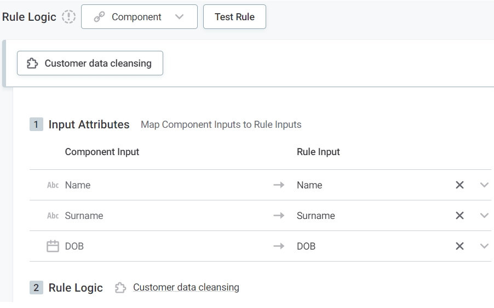
Task: Select the Name value under Rule Input
Action: tap(309, 185)
